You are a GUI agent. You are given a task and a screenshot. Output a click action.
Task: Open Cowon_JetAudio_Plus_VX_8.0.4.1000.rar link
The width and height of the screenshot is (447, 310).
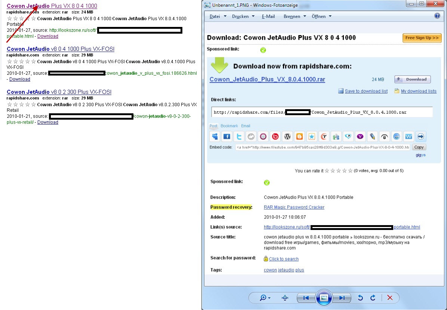point(267,79)
